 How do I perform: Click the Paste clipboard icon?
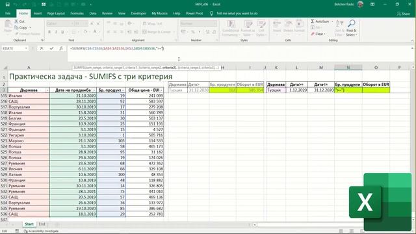[8, 25]
